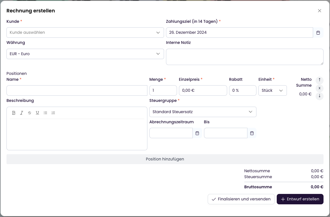330x217 pixels.
Task: Insert numbered list in description editor
Action: coord(53,113)
